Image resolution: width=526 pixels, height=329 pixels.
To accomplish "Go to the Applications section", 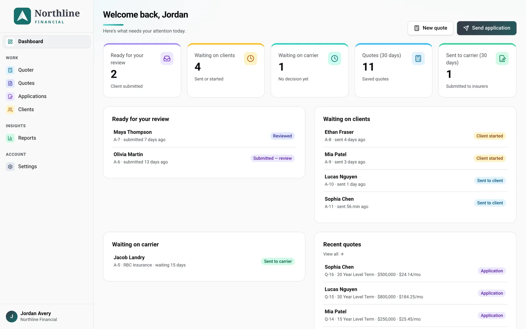I will tap(47, 96).
